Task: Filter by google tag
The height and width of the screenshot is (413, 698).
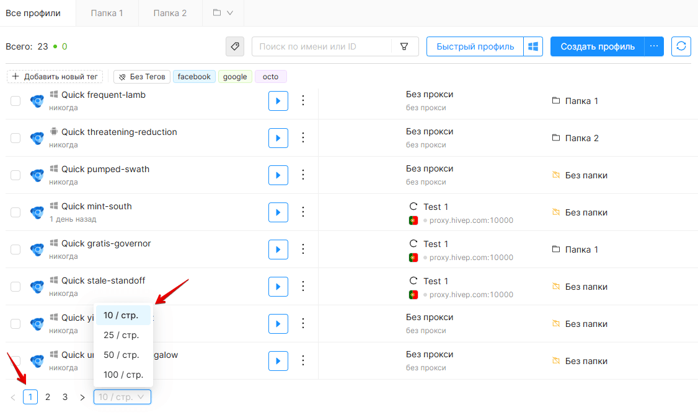Action: 235,76
